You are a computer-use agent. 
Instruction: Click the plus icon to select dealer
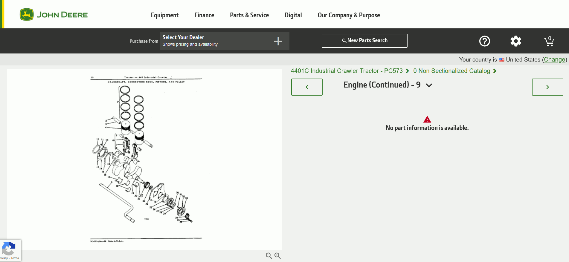click(278, 41)
